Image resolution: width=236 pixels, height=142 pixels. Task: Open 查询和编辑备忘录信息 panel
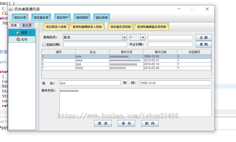(151, 27)
